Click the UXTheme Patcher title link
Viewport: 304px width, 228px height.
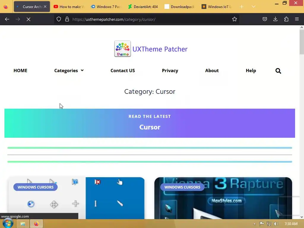coord(160,49)
